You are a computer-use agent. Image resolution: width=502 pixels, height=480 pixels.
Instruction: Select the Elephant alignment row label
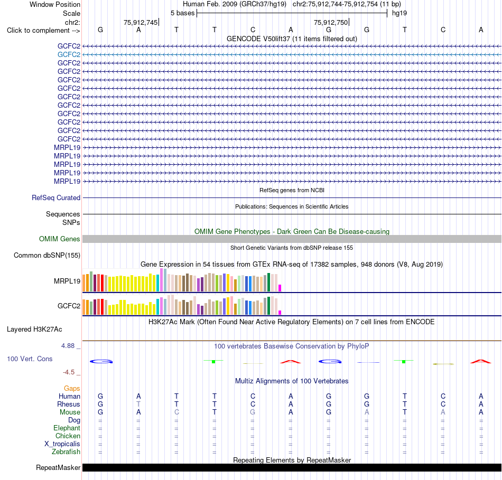click(x=67, y=428)
